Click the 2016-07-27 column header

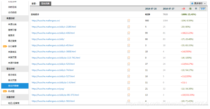(168, 9)
